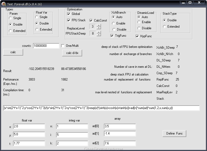
Task: Click the calc d/dx button
Action: click(72, 53)
